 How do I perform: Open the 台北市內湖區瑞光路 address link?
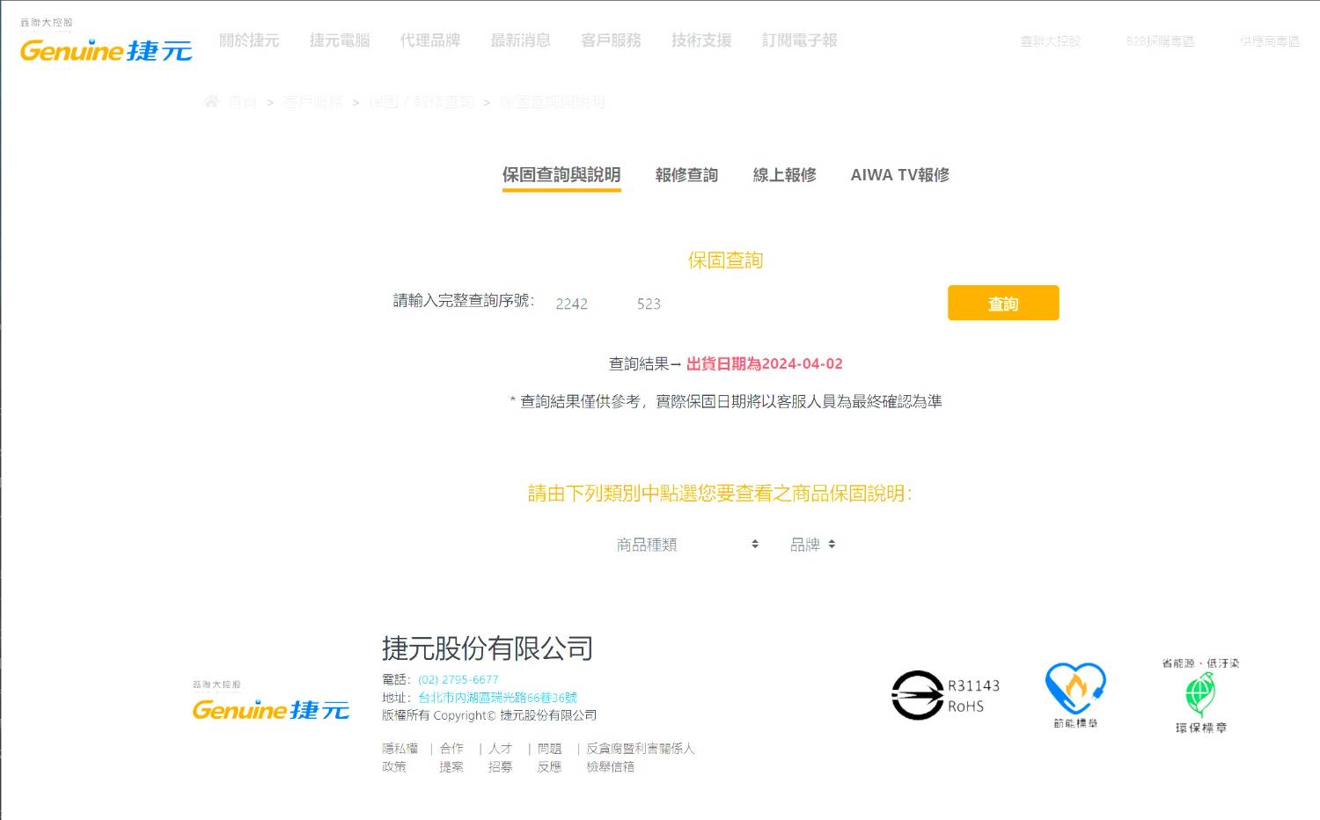(497, 697)
